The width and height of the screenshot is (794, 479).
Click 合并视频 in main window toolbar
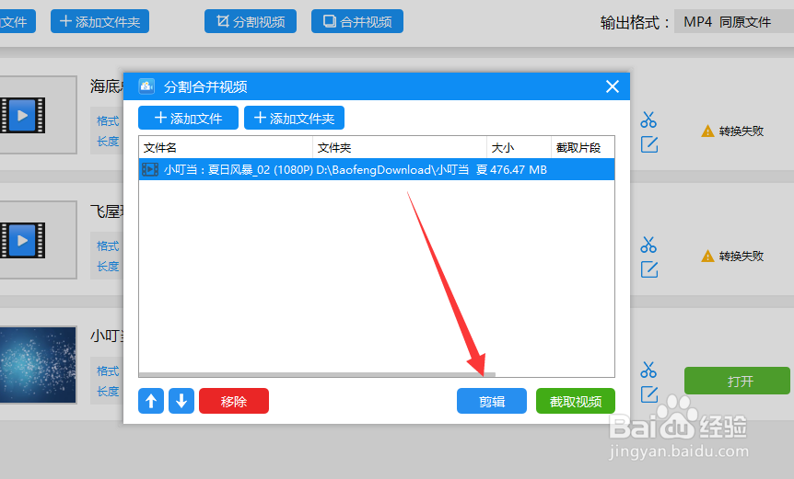point(357,22)
